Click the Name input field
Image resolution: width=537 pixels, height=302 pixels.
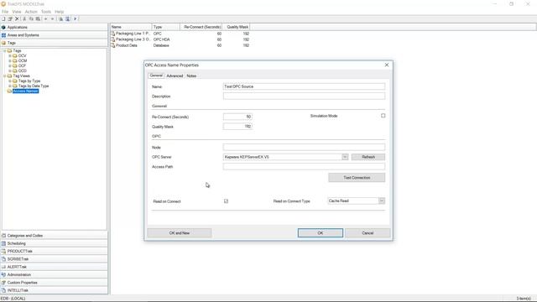pyautogui.click(x=304, y=86)
